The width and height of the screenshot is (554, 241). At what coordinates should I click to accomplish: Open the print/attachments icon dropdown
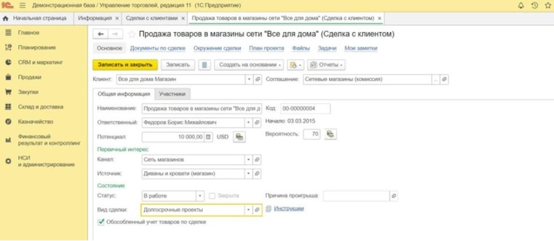tap(296, 65)
